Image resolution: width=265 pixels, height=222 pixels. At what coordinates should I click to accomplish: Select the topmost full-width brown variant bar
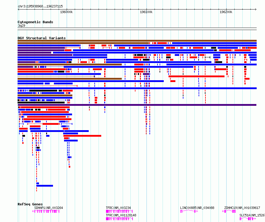[x=137, y=41]
